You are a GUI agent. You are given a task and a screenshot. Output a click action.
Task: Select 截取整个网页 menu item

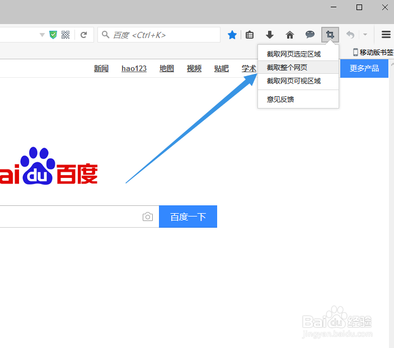point(298,67)
